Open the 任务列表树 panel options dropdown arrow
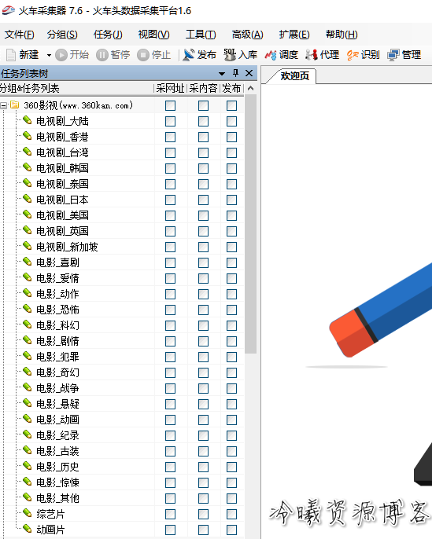 pos(222,74)
